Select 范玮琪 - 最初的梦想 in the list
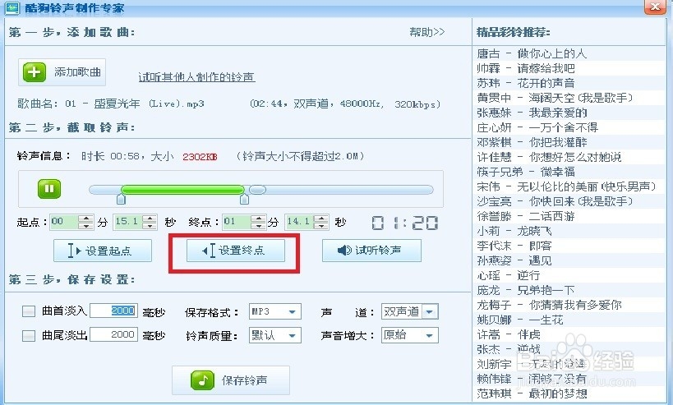 (570, 393)
